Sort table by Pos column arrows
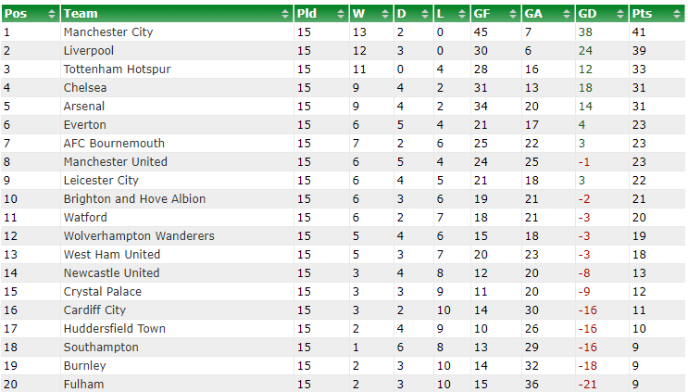Viewport: 688px width, 392px height. click(51, 14)
